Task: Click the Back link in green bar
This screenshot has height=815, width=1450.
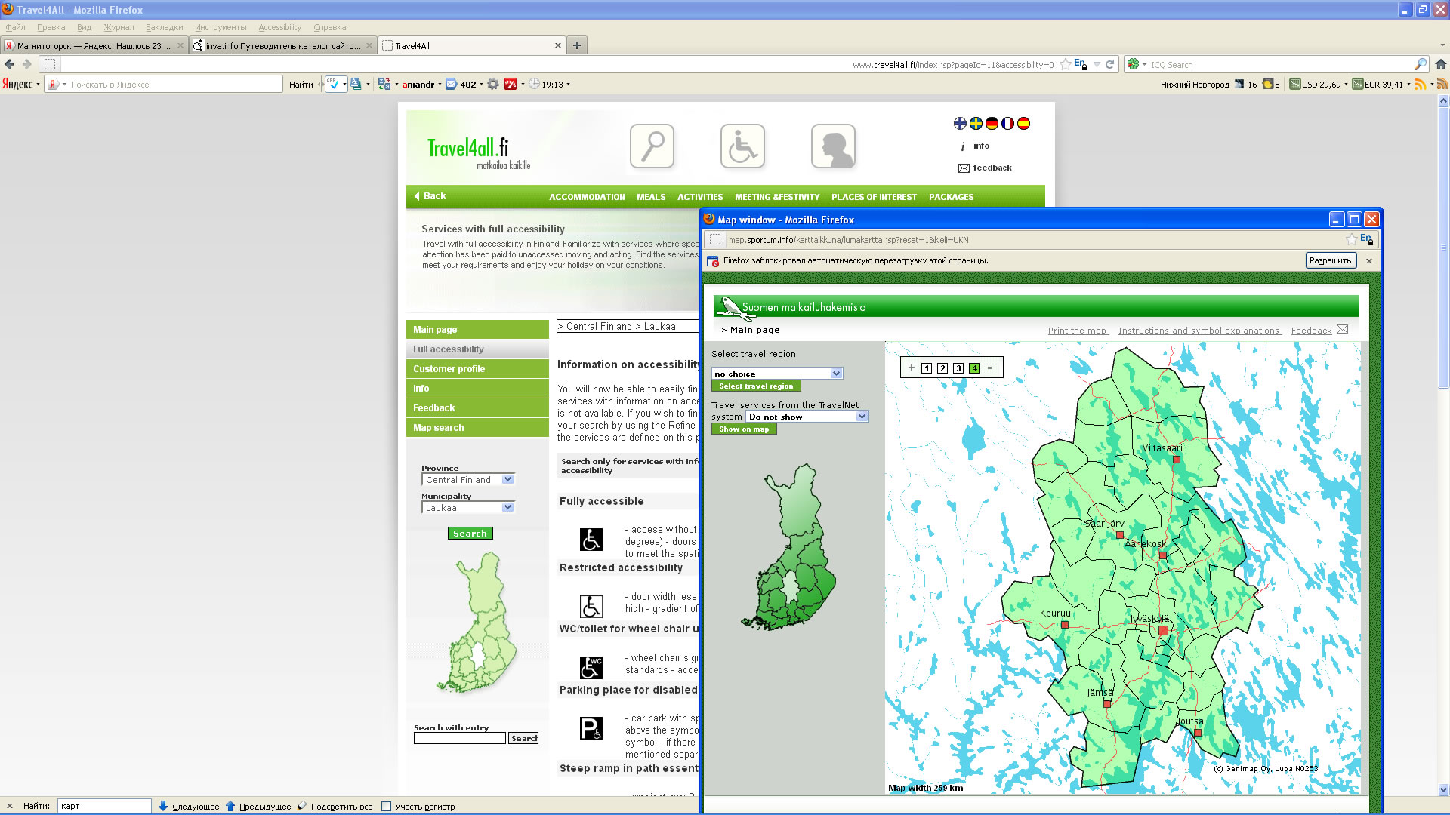Action: click(x=430, y=196)
